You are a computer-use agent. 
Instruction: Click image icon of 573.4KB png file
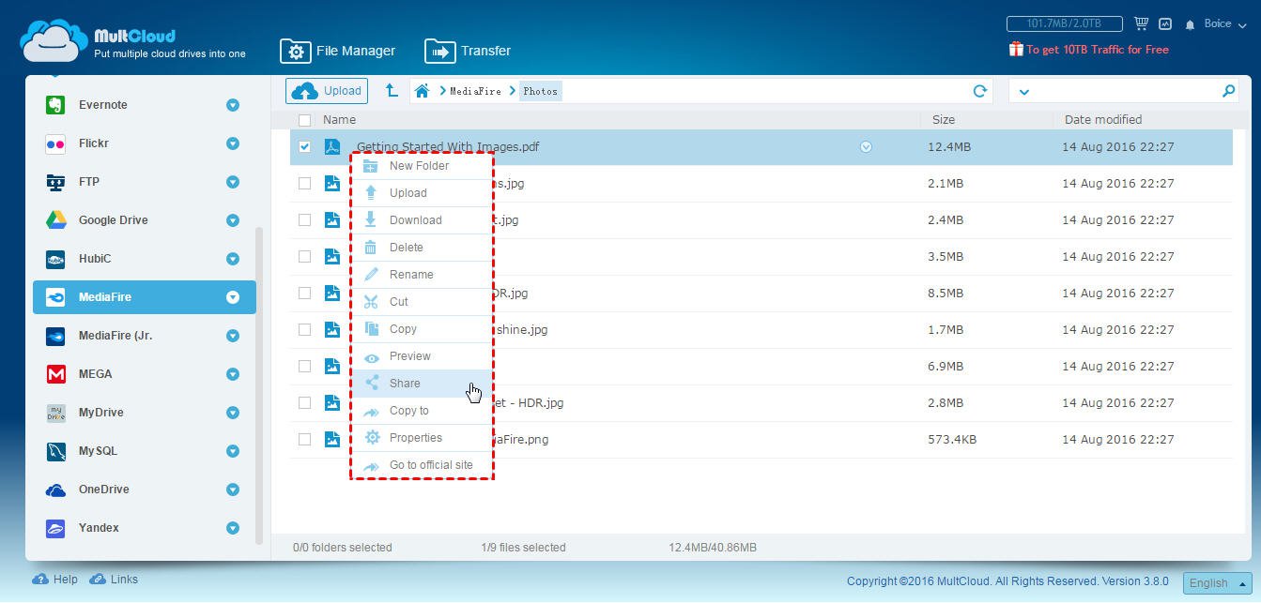[331, 439]
